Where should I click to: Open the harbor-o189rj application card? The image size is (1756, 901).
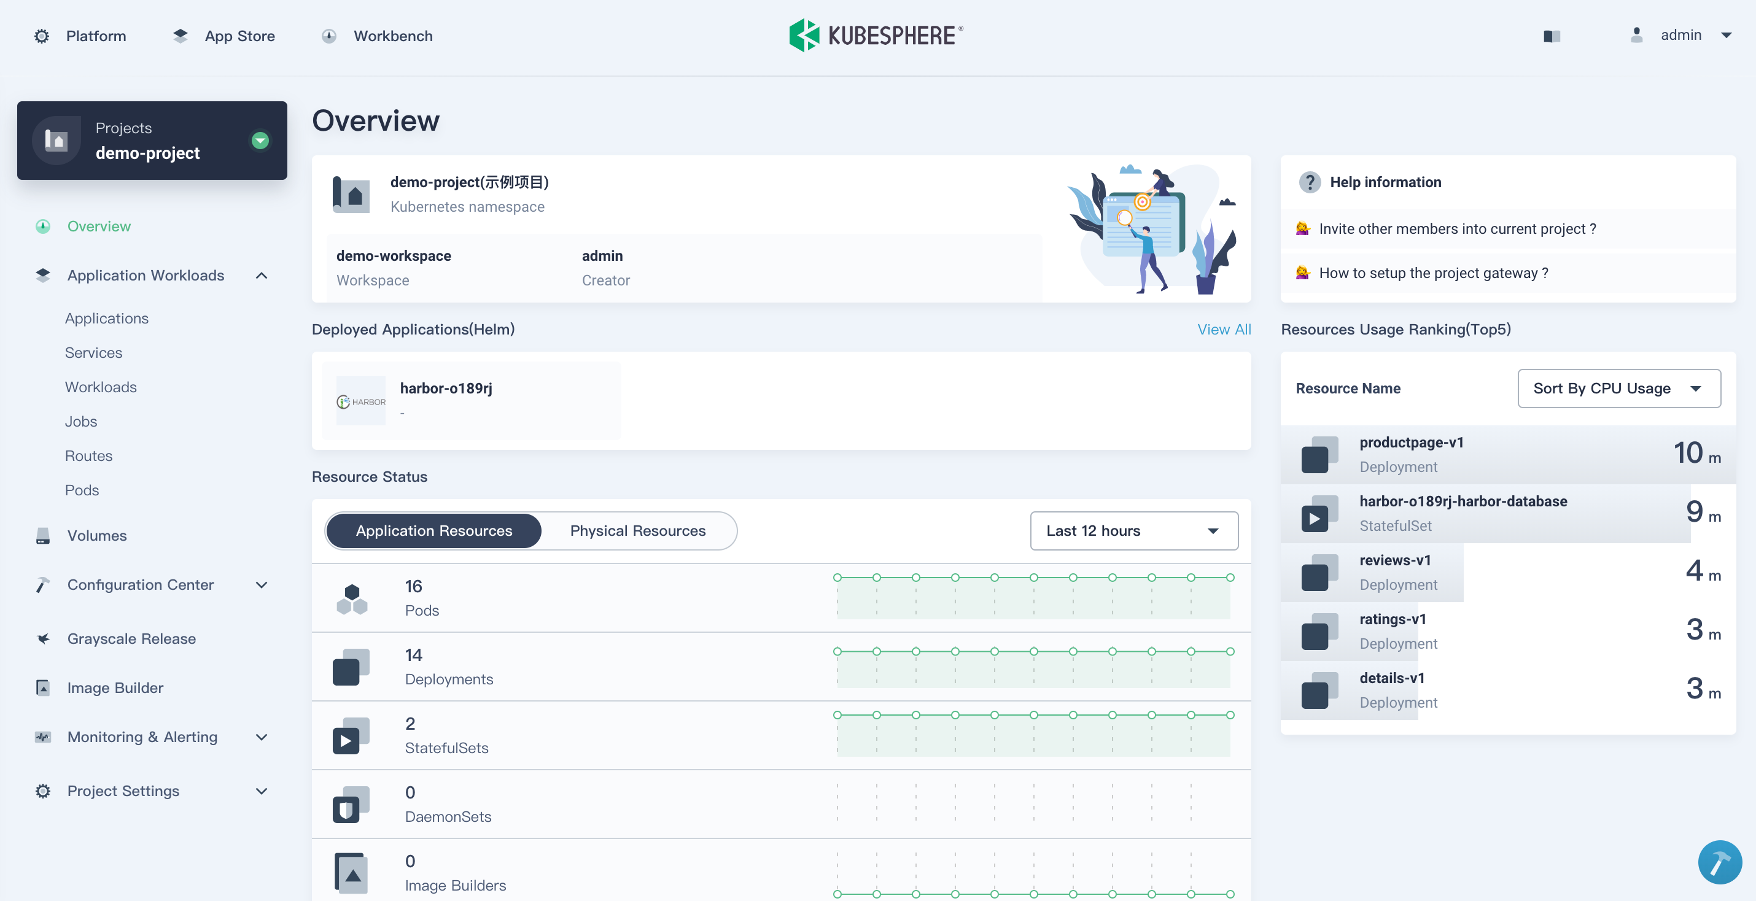point(470,400)
